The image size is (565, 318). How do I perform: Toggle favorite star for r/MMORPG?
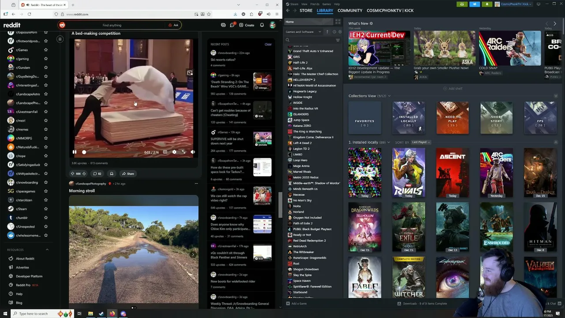(x=45, y=138)
